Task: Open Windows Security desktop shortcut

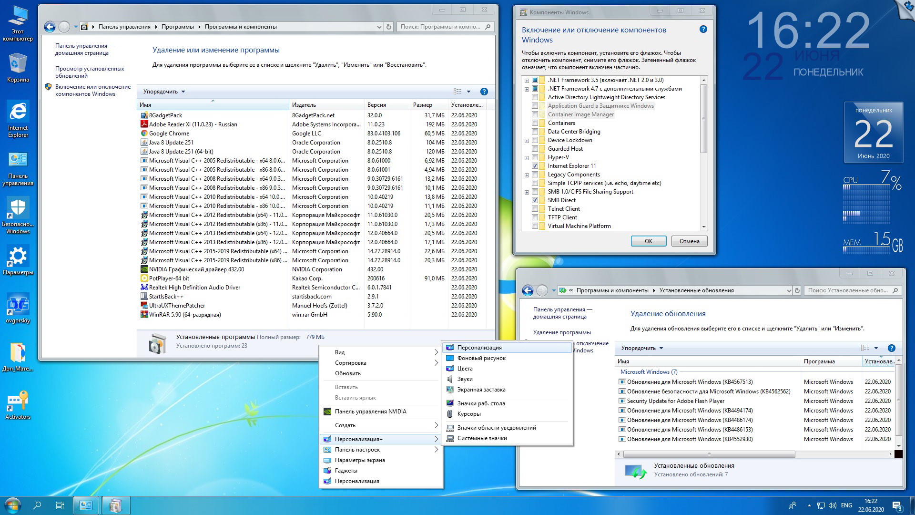Action: pyautogui.click(x=18, y=215)
